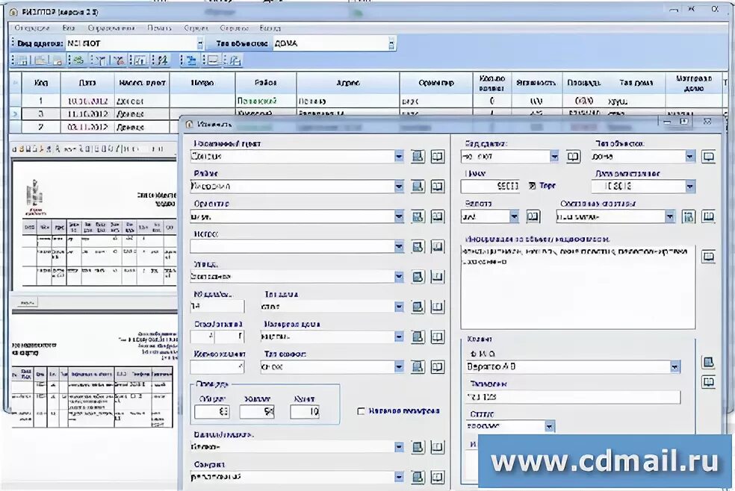This screenshot has height=491, width=735.
Task: Click the list icon beside Состояние квартиры combo
Action: [x=688, y=216]
